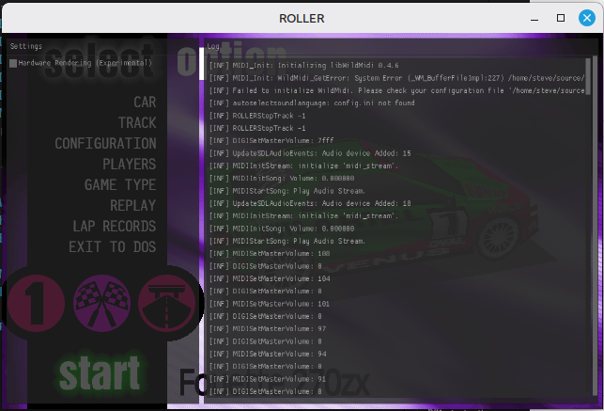This screenshot has height=411, width=604.
Task: Maximize the ROLLER window
Action: [x=561, y=18]
